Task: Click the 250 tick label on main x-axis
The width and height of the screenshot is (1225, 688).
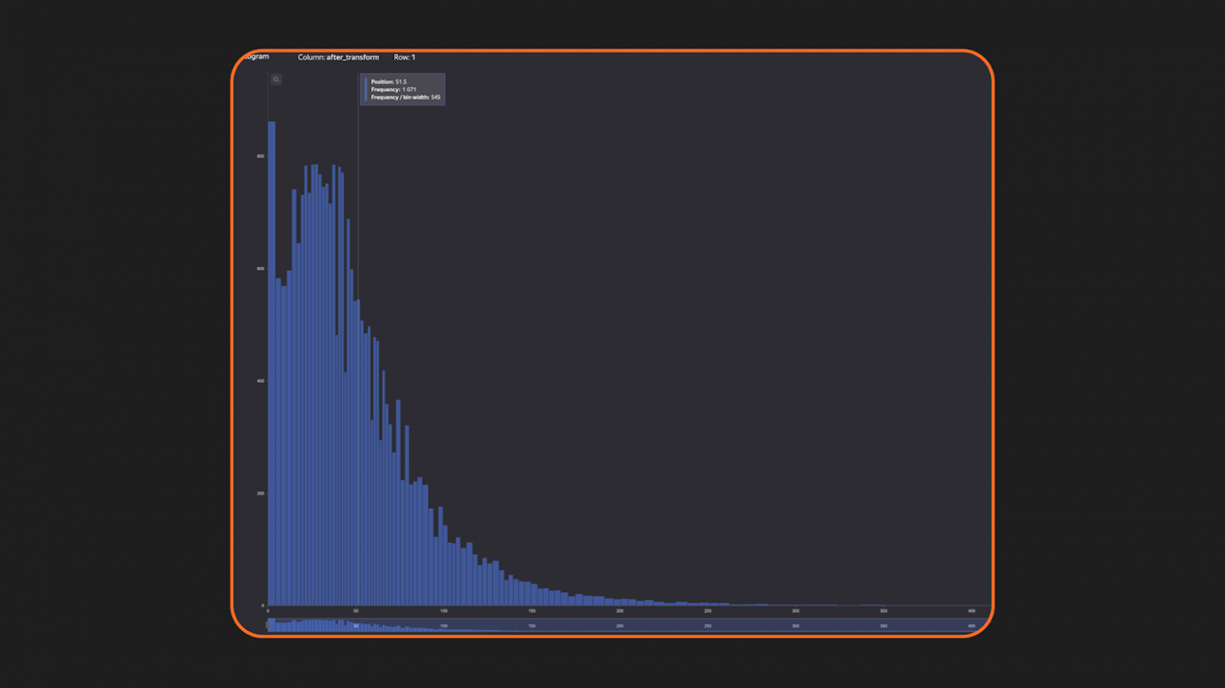Action: 708,611
